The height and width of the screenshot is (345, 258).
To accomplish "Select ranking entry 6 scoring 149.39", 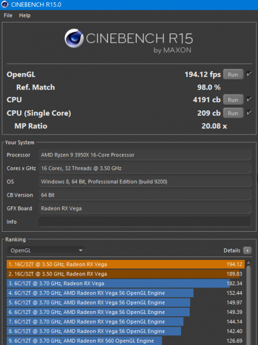I will click(x=126, y=312).
